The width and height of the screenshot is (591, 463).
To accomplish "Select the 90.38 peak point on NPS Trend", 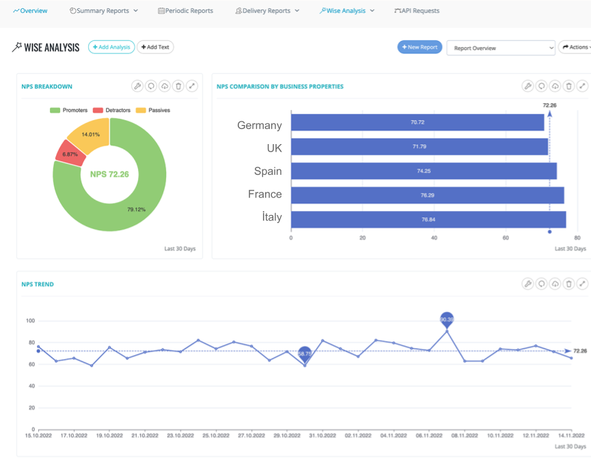I will [447, 318].
